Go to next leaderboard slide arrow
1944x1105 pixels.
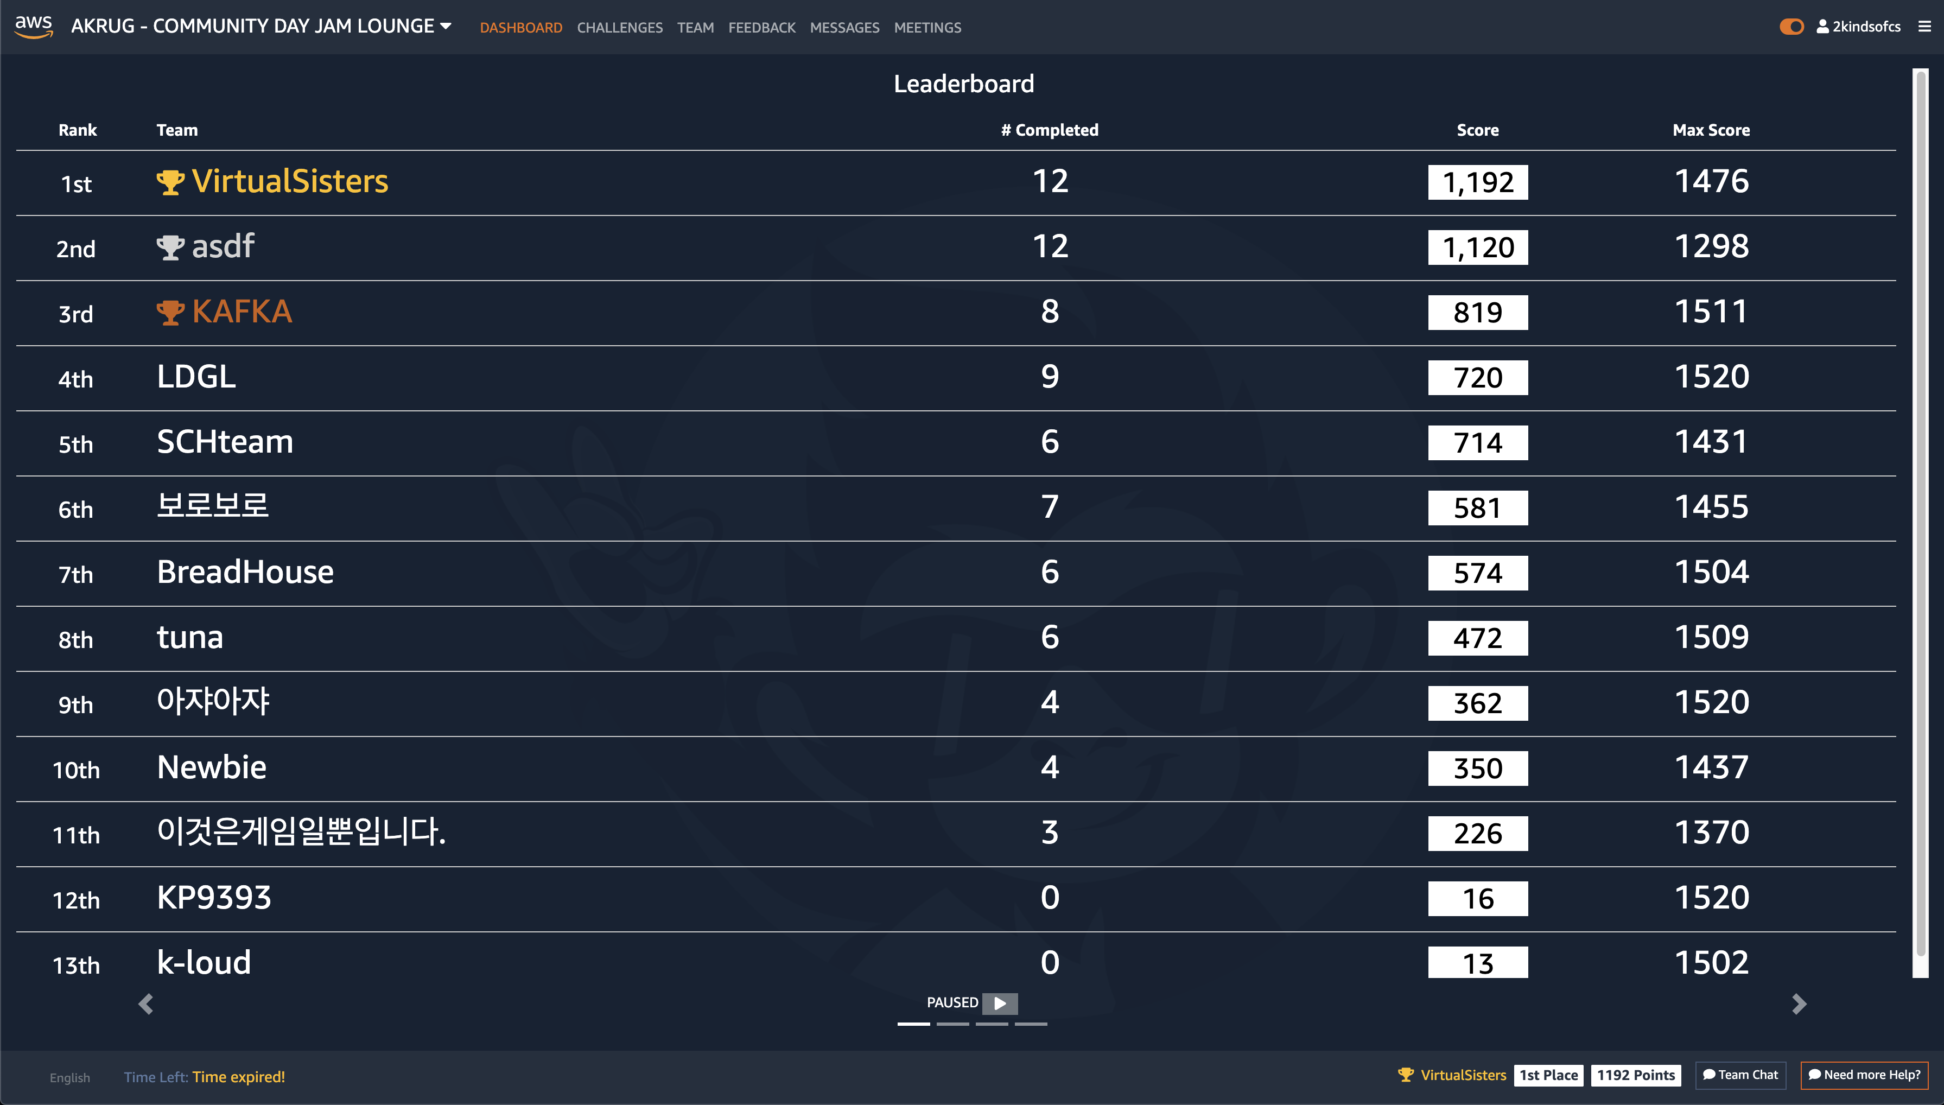(1799, 1004)
